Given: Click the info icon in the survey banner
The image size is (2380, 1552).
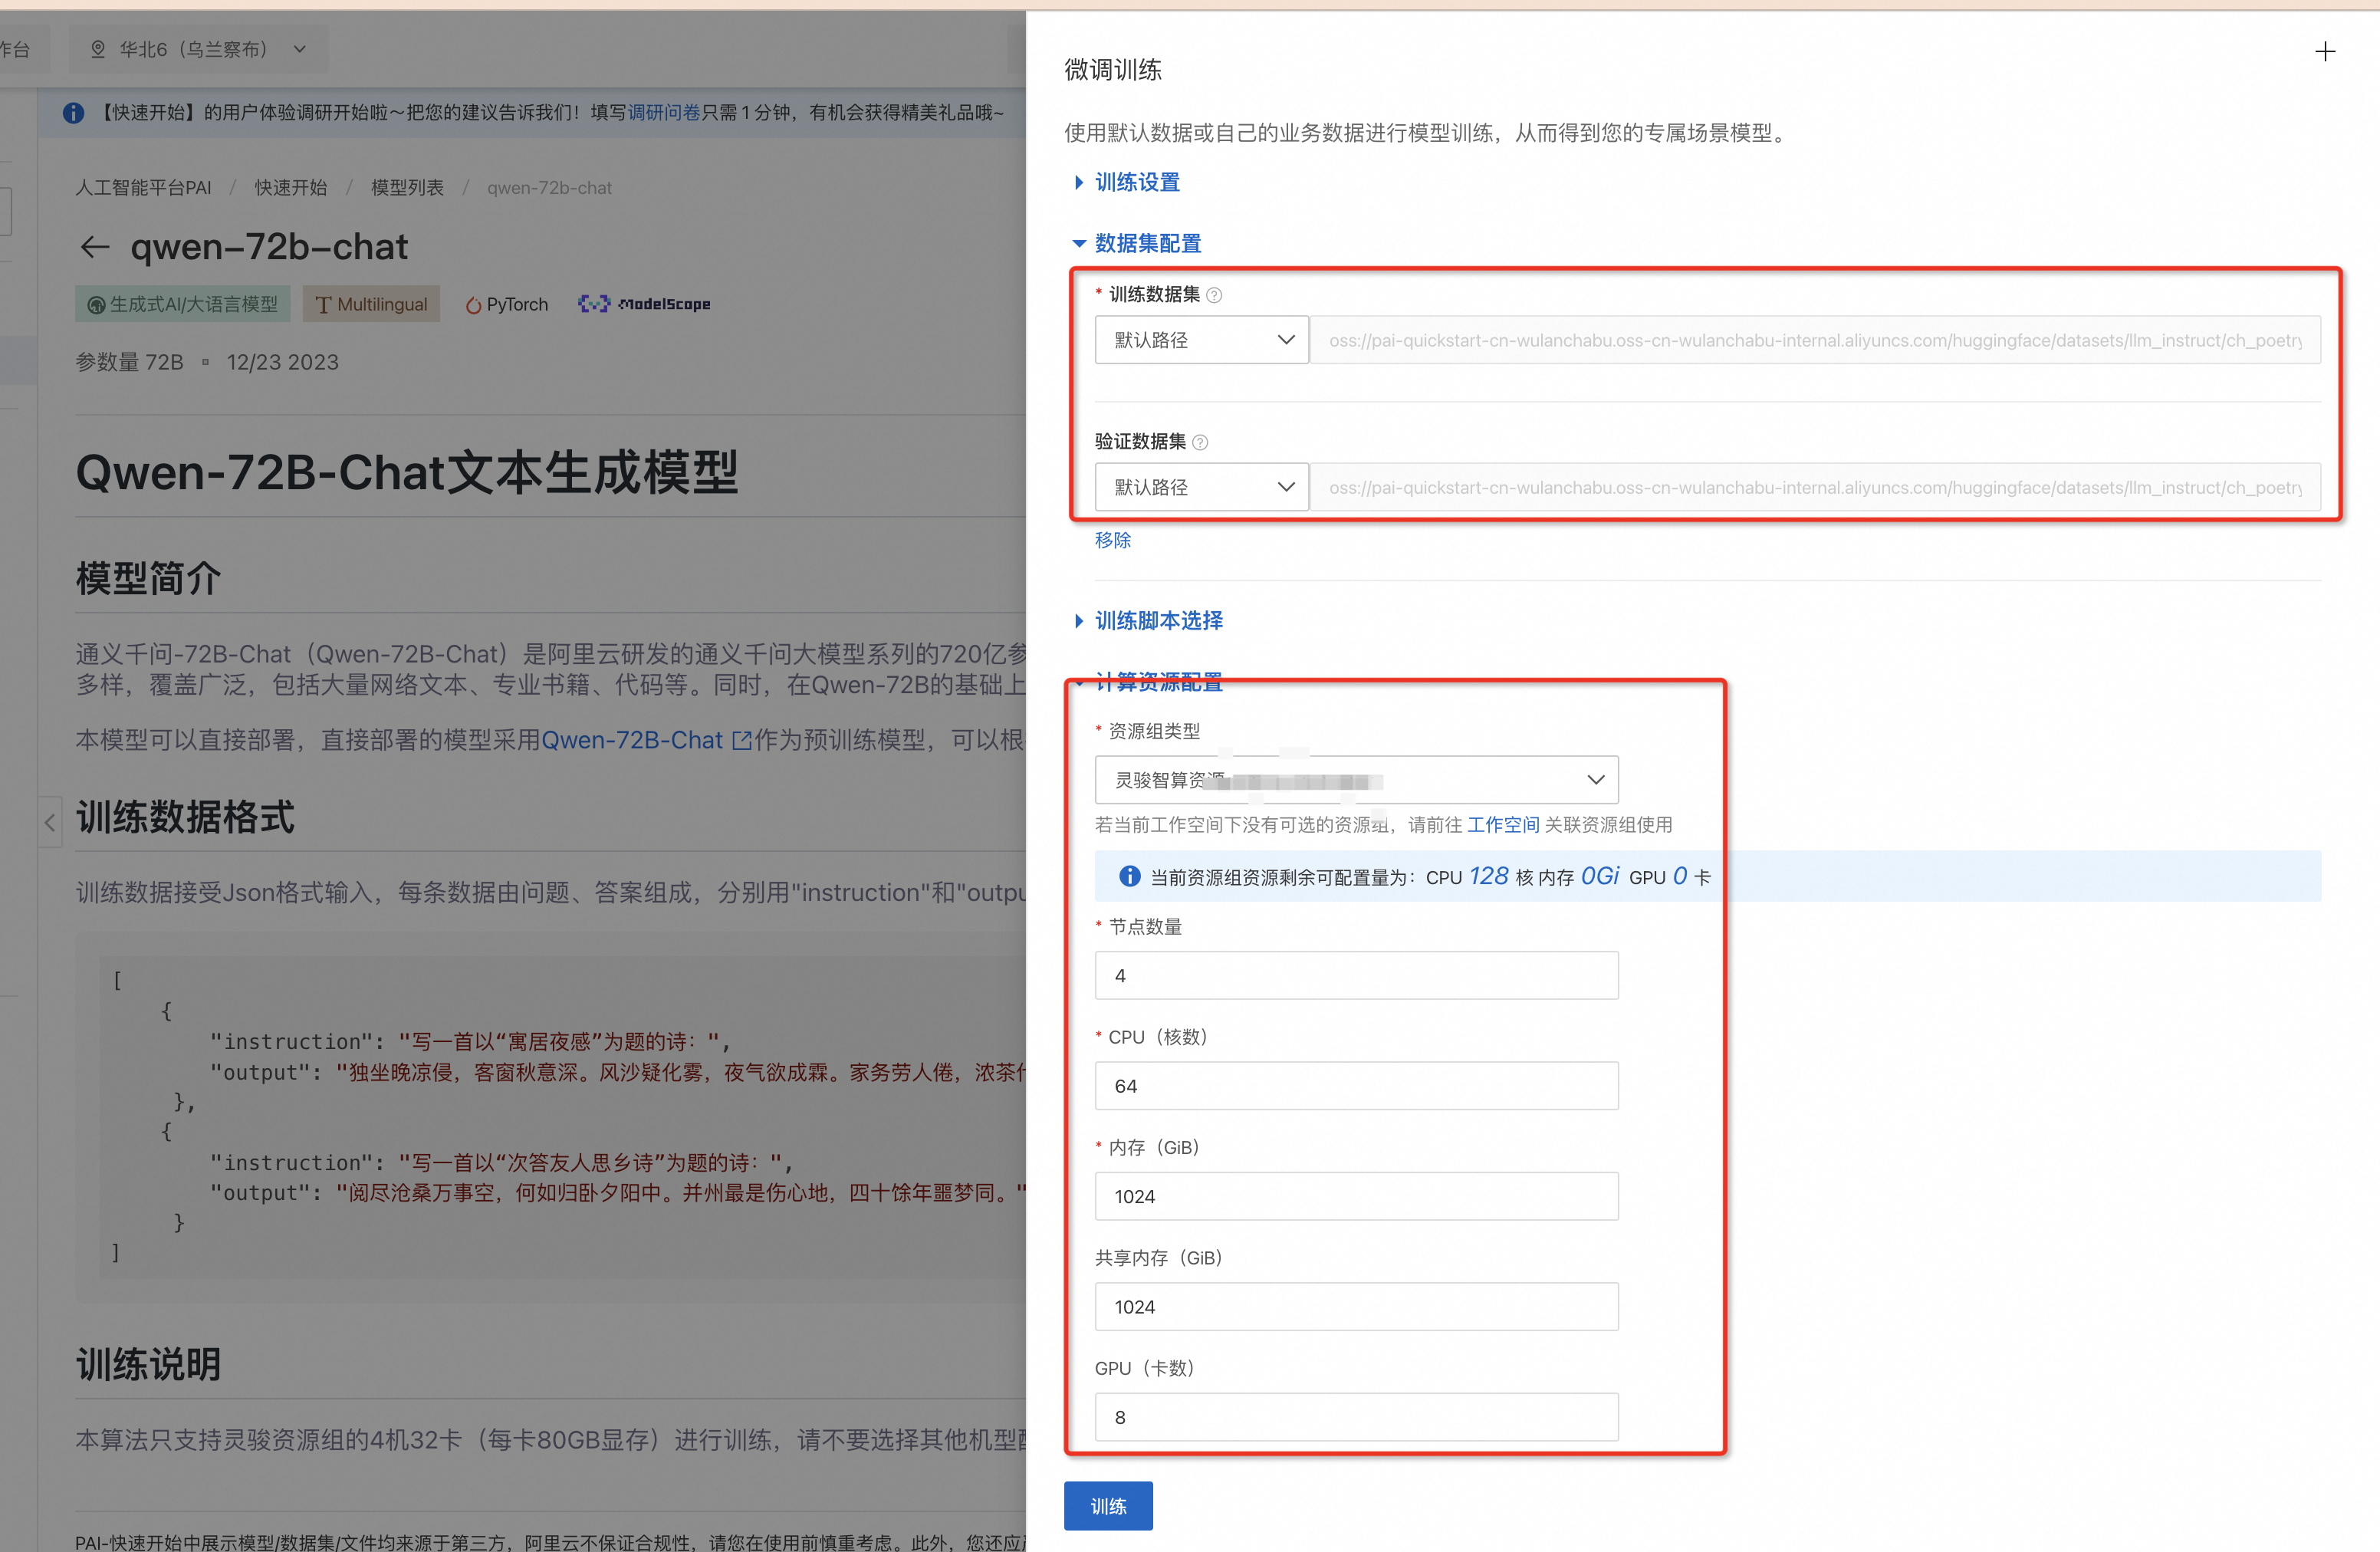Looking at the screenshot, I should tap(73, 113).
